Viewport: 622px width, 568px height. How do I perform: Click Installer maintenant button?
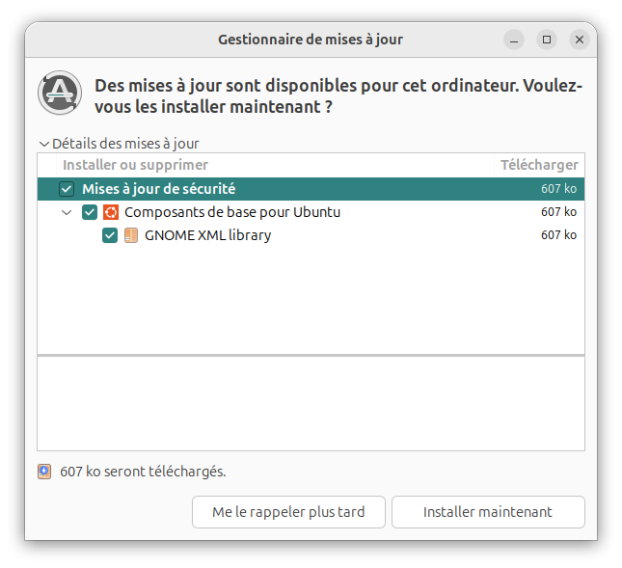pos(488,512)
